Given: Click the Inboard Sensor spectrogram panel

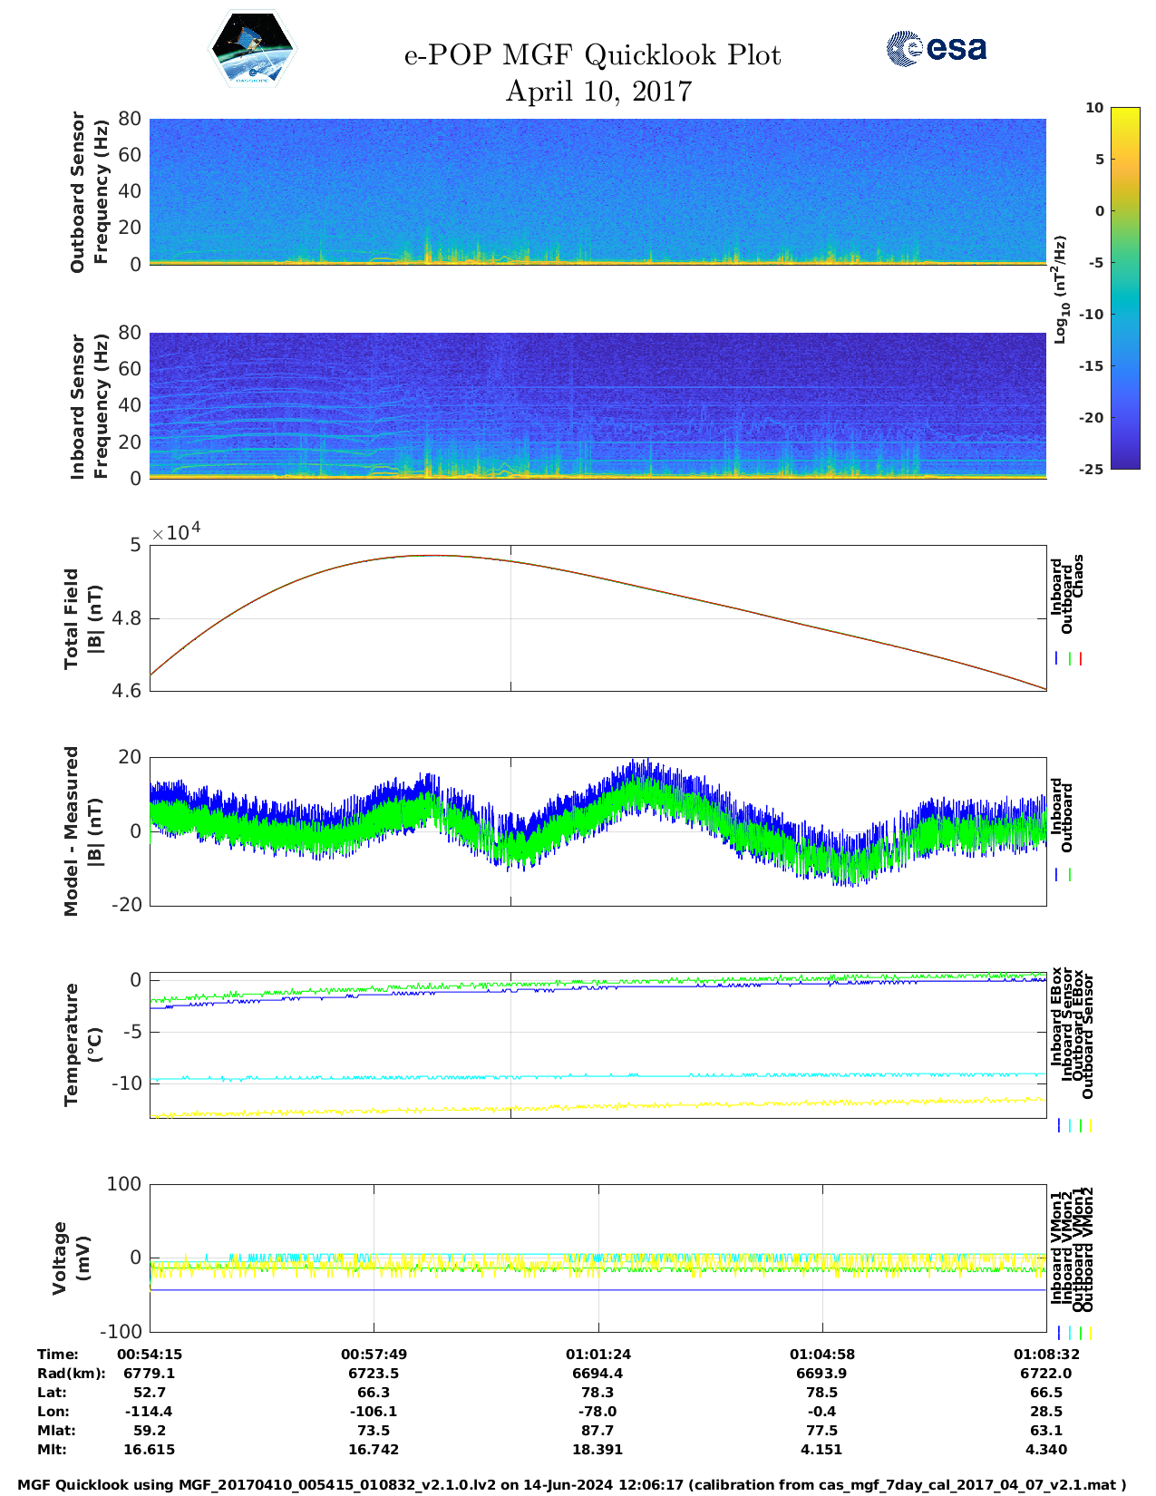Looking at the screenshot, I should pos(597,404).
